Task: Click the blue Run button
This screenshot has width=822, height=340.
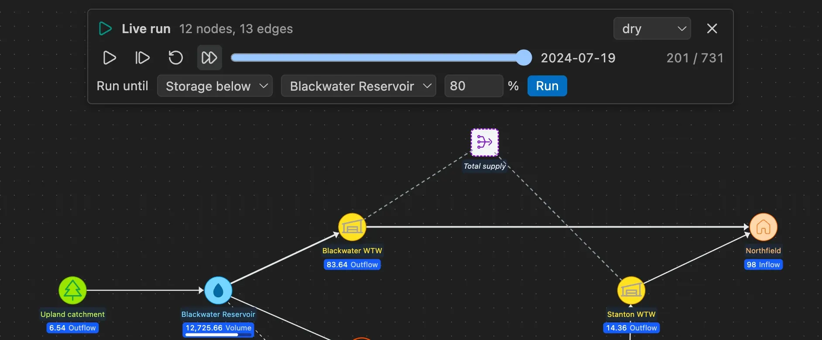Action: (547, 86)
